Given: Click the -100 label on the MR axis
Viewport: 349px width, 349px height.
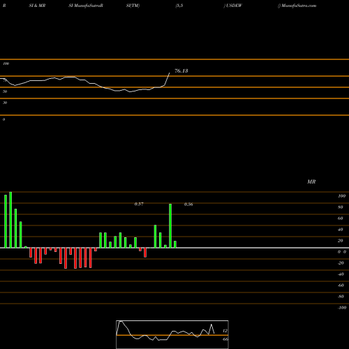Looking at the screenshot, I should [x=342, y=308].
